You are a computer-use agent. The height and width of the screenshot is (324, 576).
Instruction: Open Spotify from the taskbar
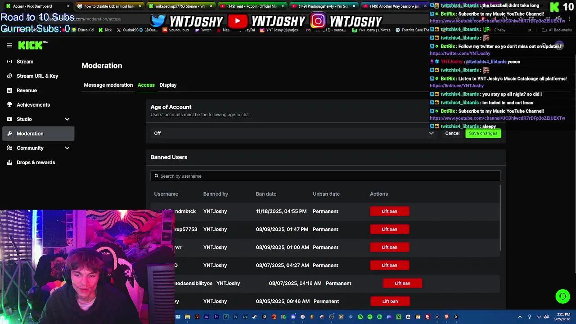tap(379, 317)
